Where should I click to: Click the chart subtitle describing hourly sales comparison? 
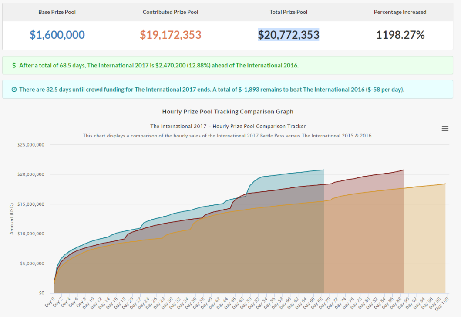[228, 136]
